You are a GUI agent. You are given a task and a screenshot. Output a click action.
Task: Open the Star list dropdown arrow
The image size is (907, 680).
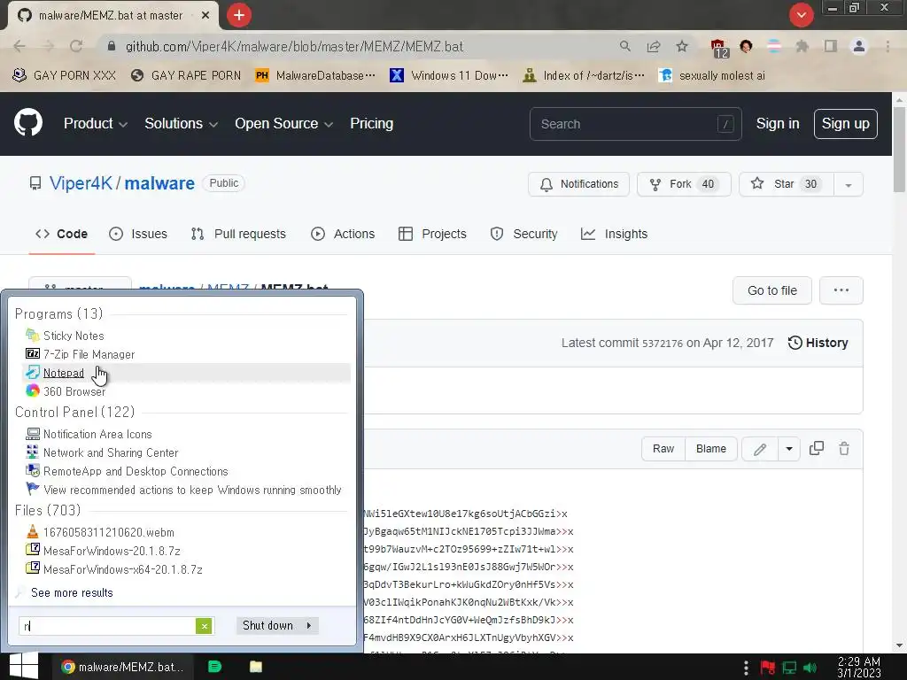(x=848, y=184)
